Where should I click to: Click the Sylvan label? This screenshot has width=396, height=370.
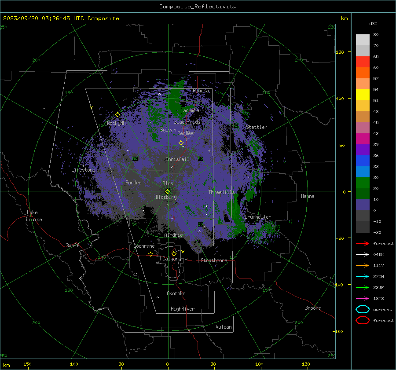pyautogui.click(x=168, y=130)
